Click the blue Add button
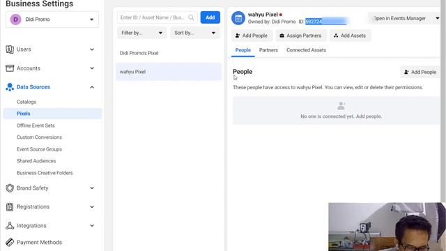The width and height of the screenshot is (446, 251). (x=210, y=17)
